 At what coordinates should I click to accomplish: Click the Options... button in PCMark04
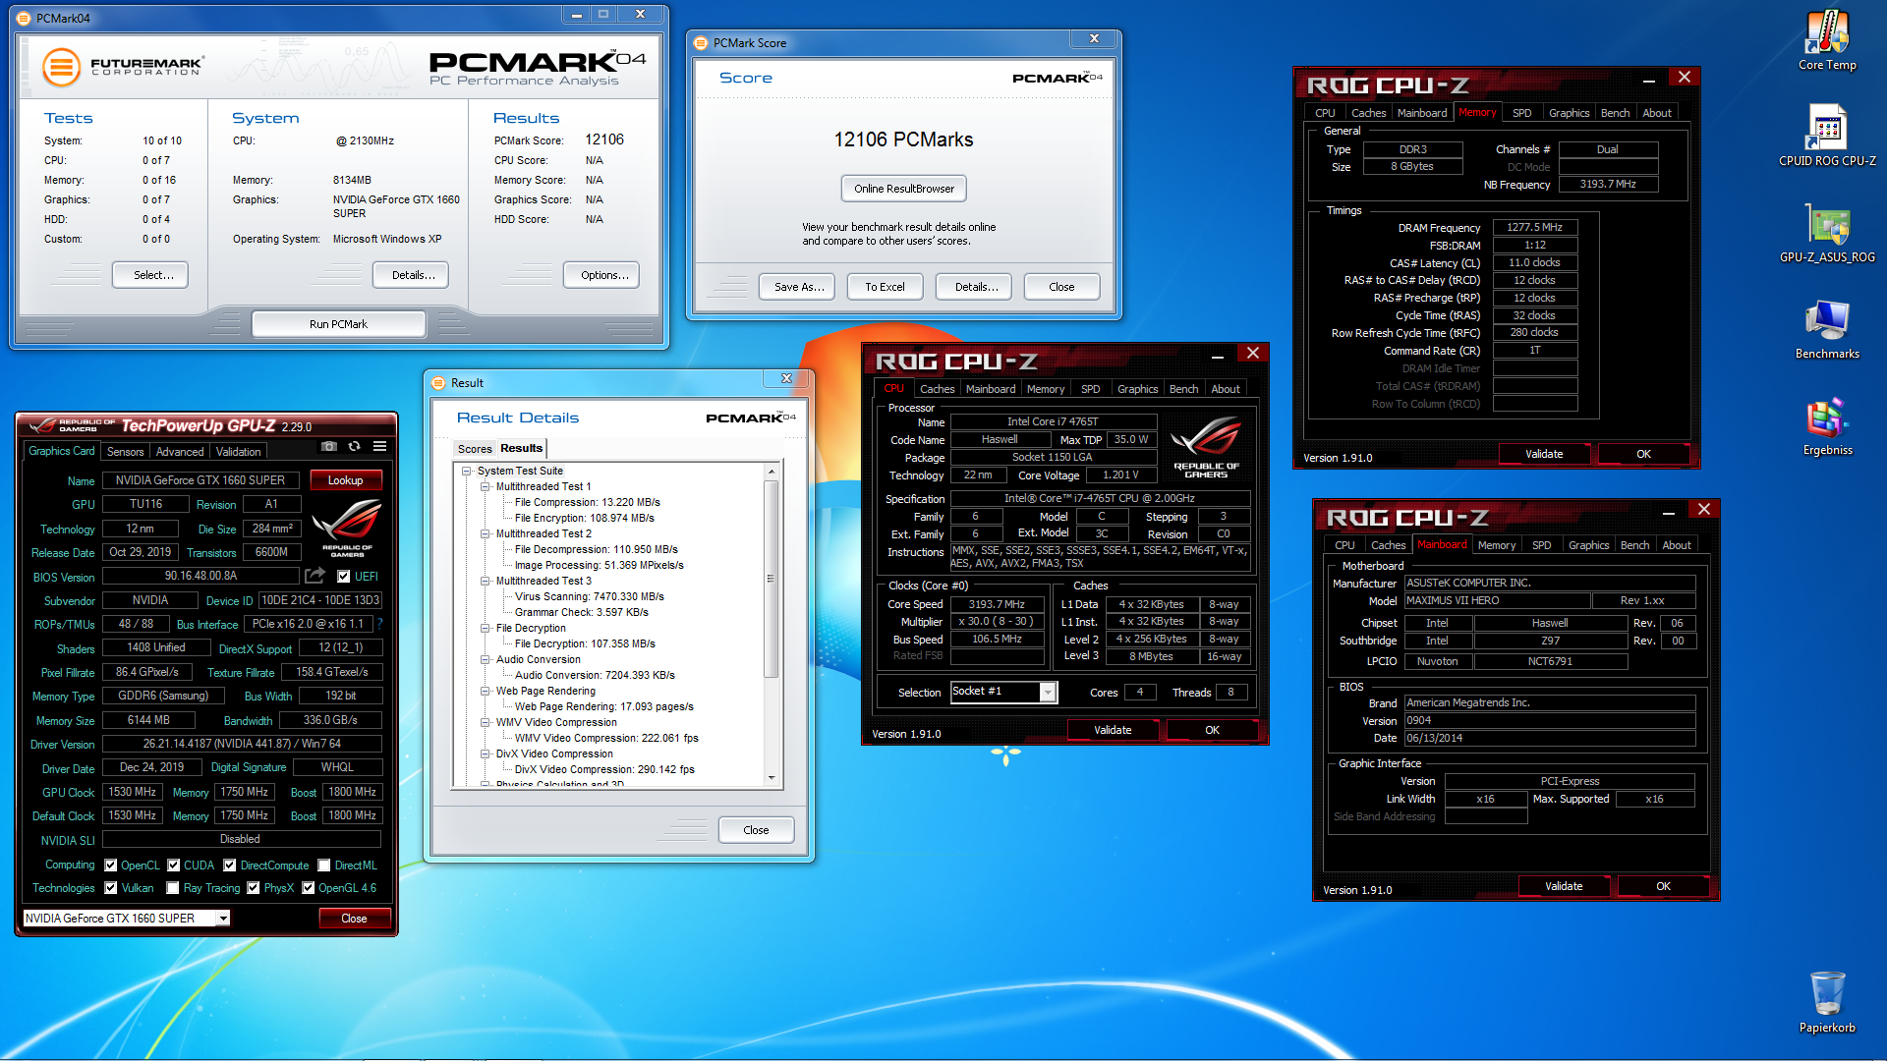point(602,275)
